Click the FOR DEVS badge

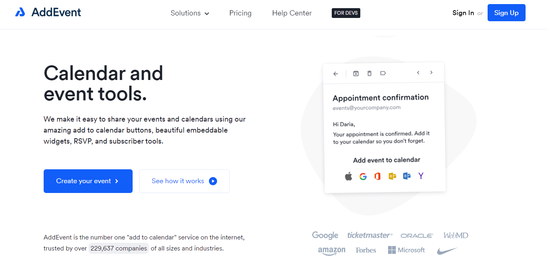click(x=346, y=13)
